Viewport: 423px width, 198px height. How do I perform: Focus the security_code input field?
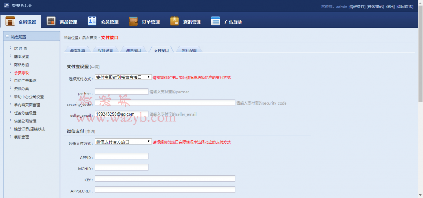(165, 103)
